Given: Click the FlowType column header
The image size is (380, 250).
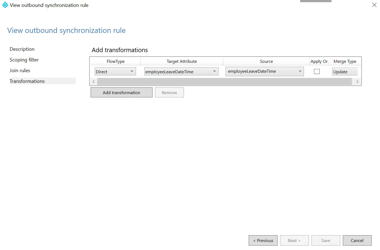Looking at the screenshot, I should 116,61.
